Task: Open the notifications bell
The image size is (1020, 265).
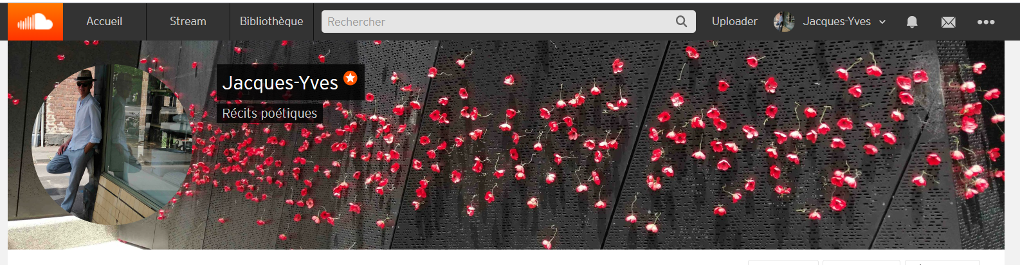Action: pos(912,22)
